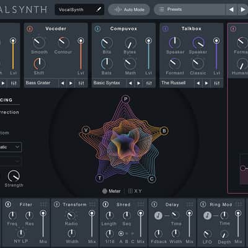Click the Transform drag handle dots
248x248 pixels.
(92, 205)
